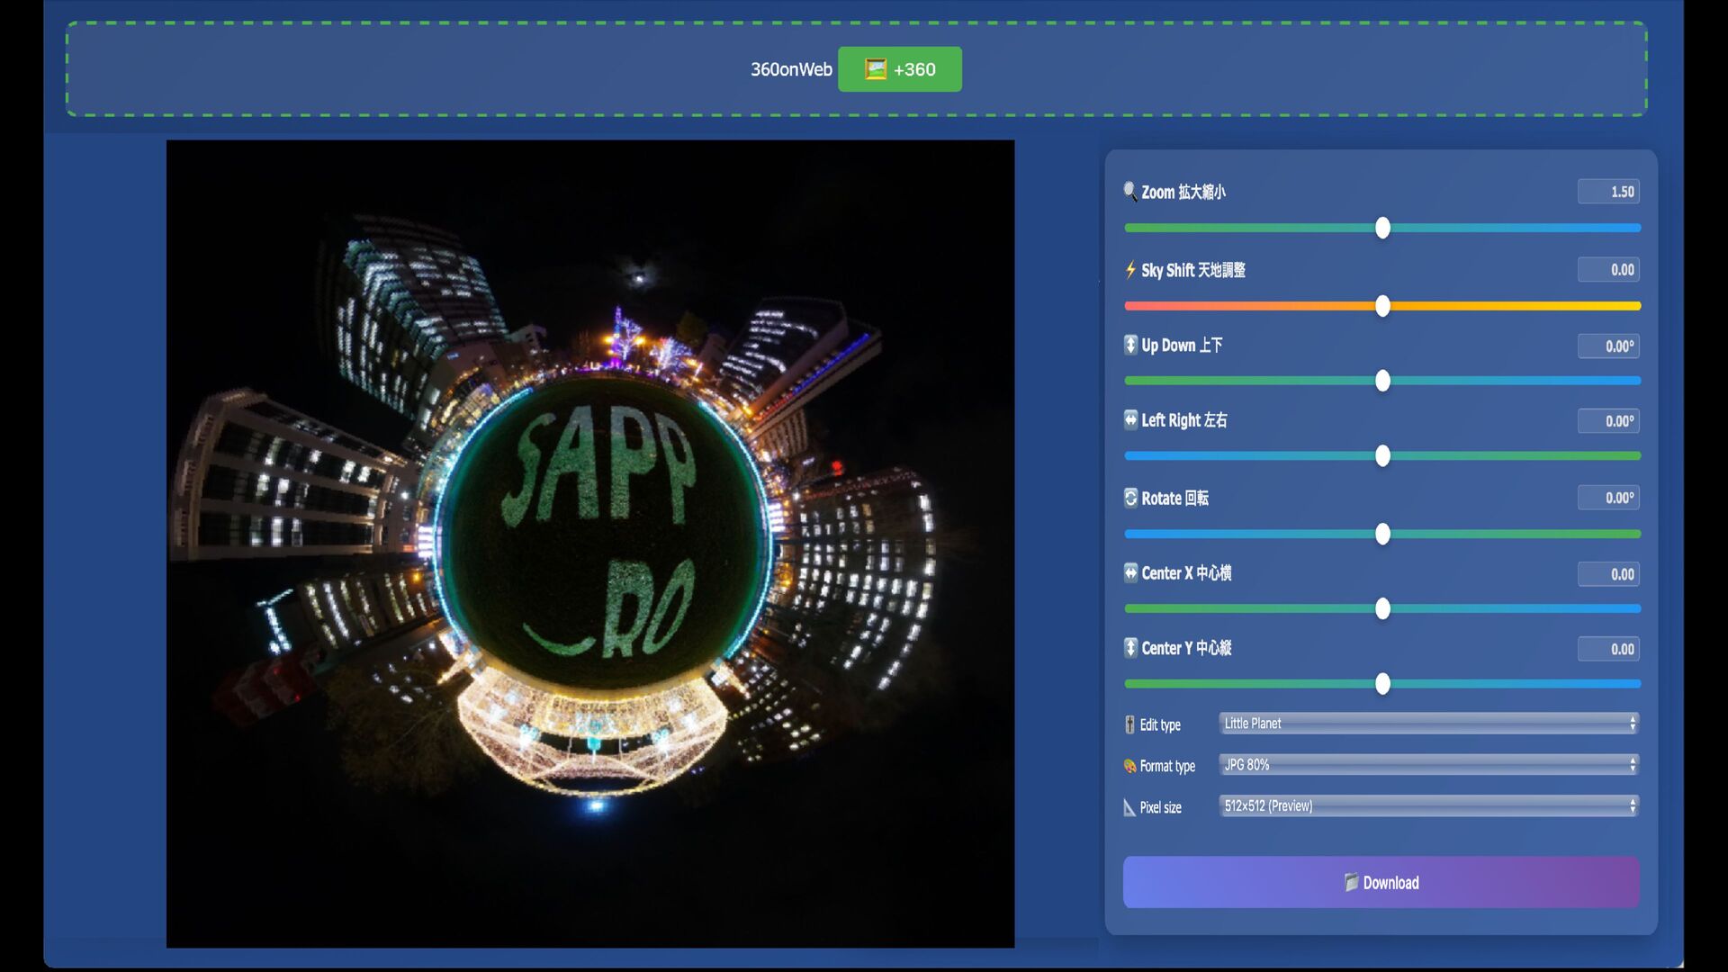This screenshot has width=1728, height=972.
Task: Click the Center X slider handle
Action: tap(1383, 608)
